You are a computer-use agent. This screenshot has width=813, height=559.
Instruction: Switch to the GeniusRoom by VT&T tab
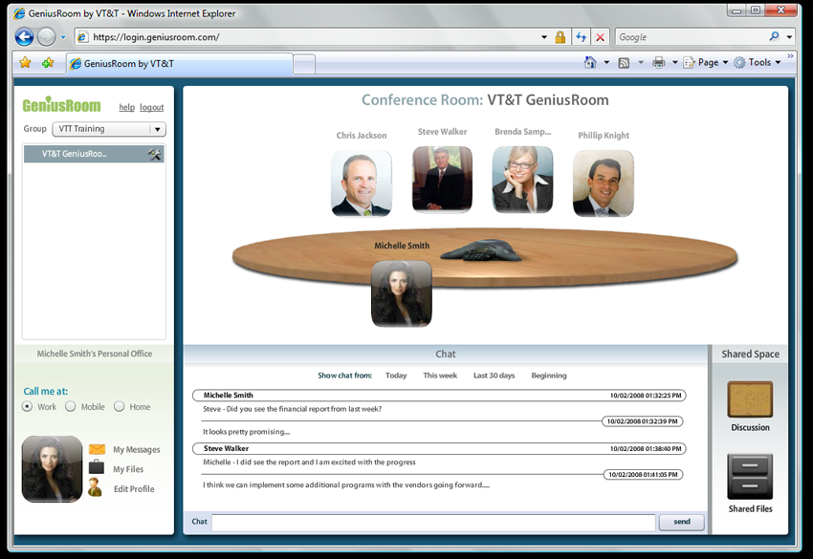click(178, 64)
